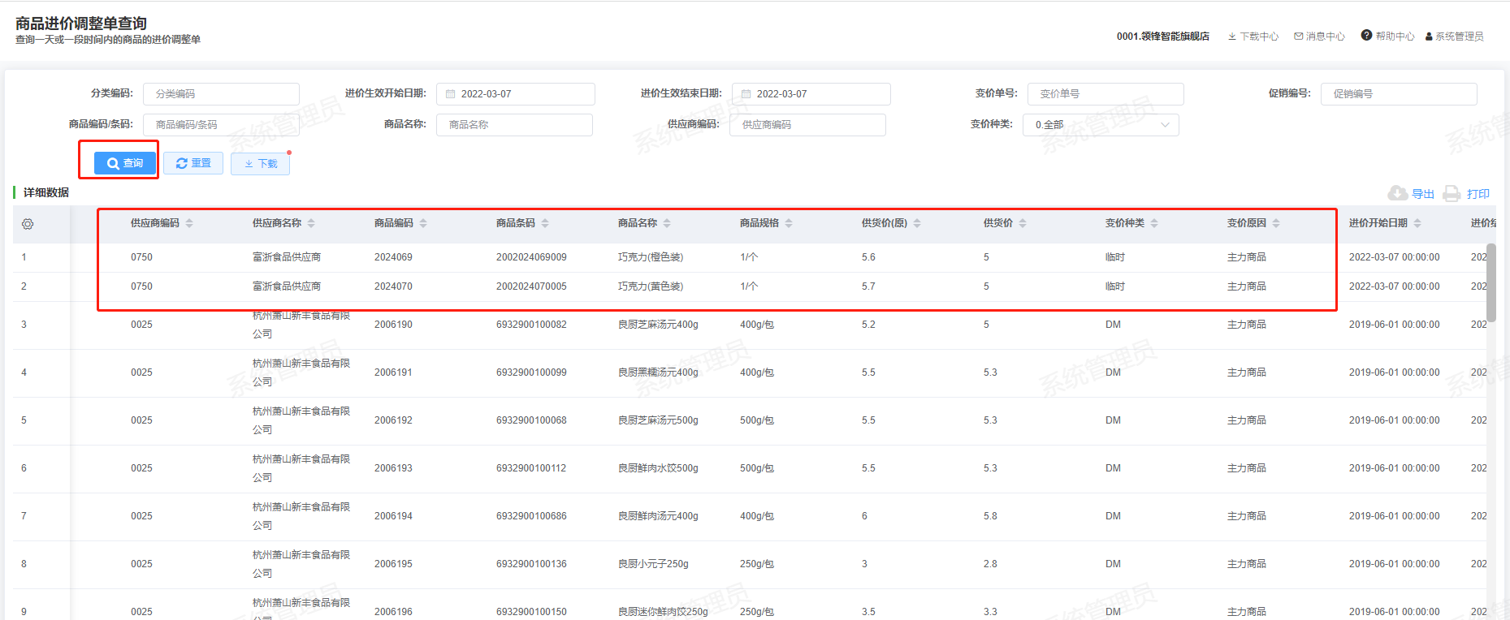Image resolution: width=1510 pixels, height=620 pixels.
Task: Sort by 变价原因 column arrows
Action: [x=1276, y=223]
